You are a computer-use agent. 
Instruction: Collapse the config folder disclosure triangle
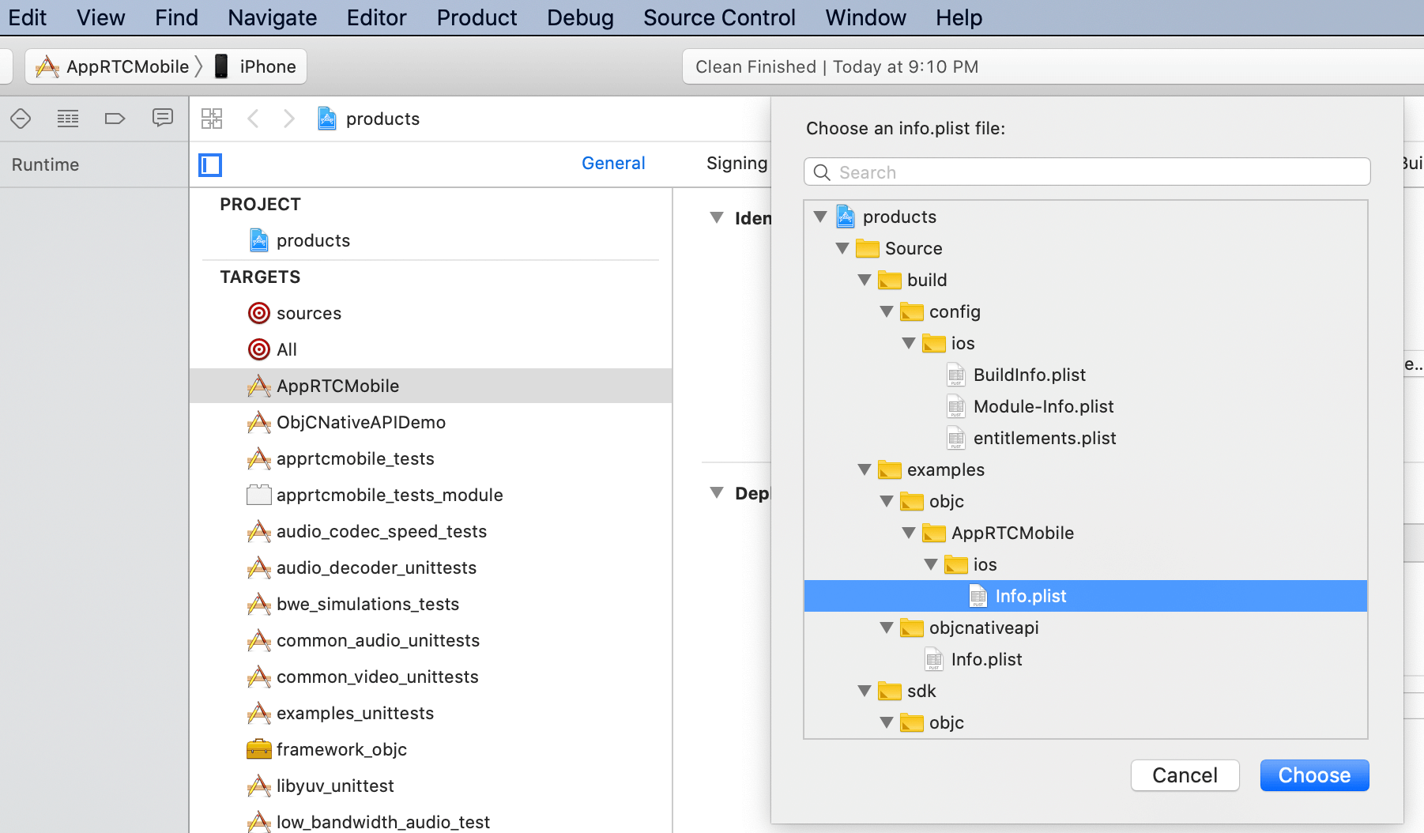pos(887,311)
